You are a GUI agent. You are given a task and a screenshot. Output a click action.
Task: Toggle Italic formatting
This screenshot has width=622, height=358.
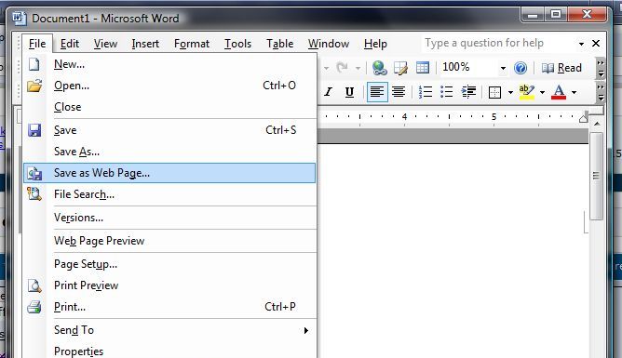pyautogui.click(x=328, y=92)
